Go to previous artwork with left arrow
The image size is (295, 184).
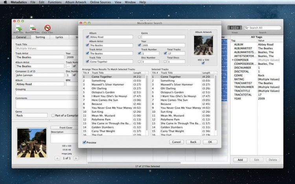(x=57, y=158)
